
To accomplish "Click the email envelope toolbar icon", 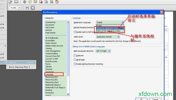I will coord(16,2).
